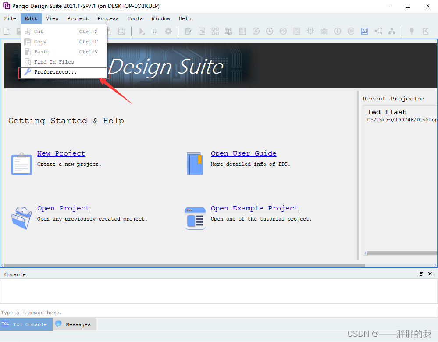Switch to the Messages tab

[x=74, y=324]
